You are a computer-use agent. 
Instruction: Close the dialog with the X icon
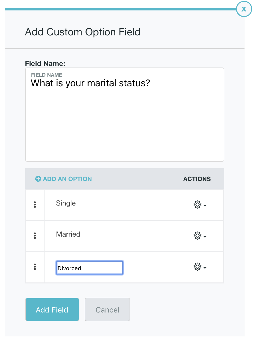point(244,9)
